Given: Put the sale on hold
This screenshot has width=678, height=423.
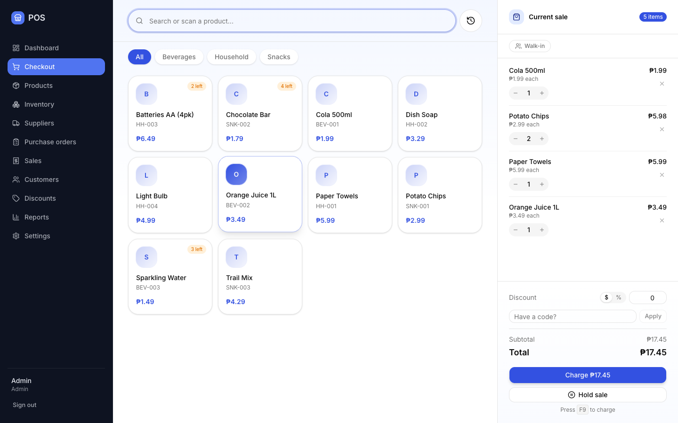Looking at the screenshot, I should point(588,395).
